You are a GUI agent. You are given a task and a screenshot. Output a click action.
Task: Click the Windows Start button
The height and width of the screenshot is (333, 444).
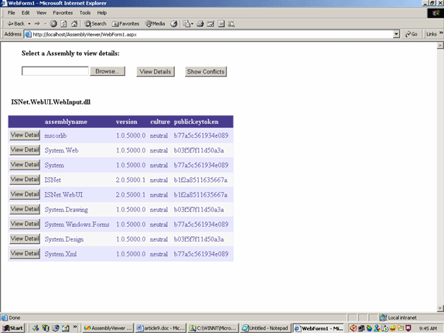coord(12,328)
